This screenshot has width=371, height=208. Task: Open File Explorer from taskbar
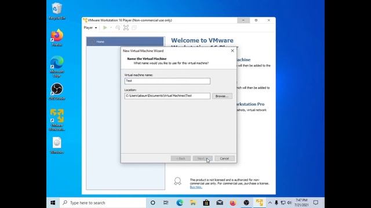tap(193, 203)
